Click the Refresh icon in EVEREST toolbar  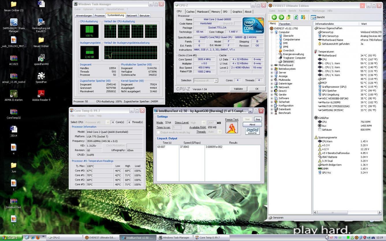[296, 17]
